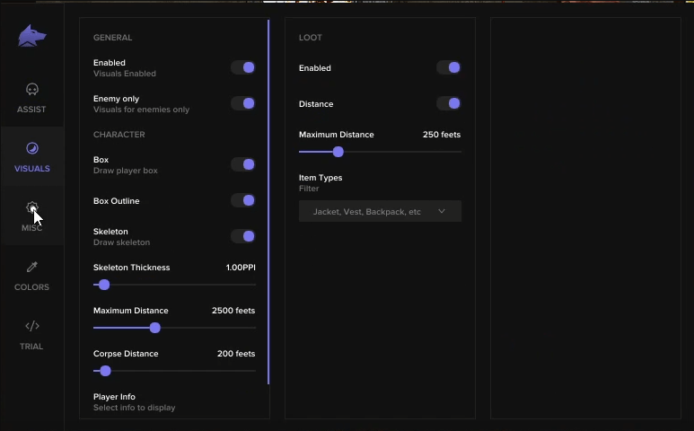
Task: Click the Corpse Distance slider handle
Action: pos(105,371)
